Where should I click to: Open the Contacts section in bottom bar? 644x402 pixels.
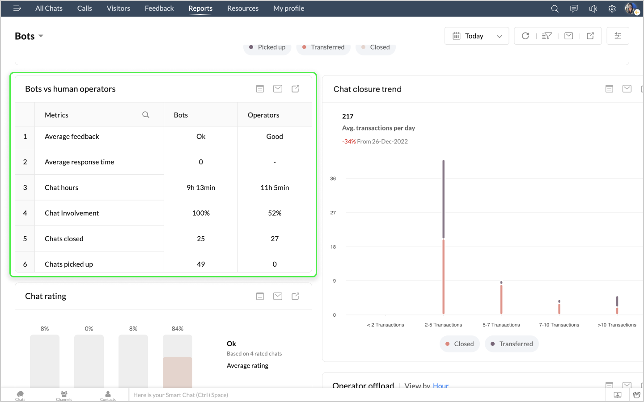[108, 395]
